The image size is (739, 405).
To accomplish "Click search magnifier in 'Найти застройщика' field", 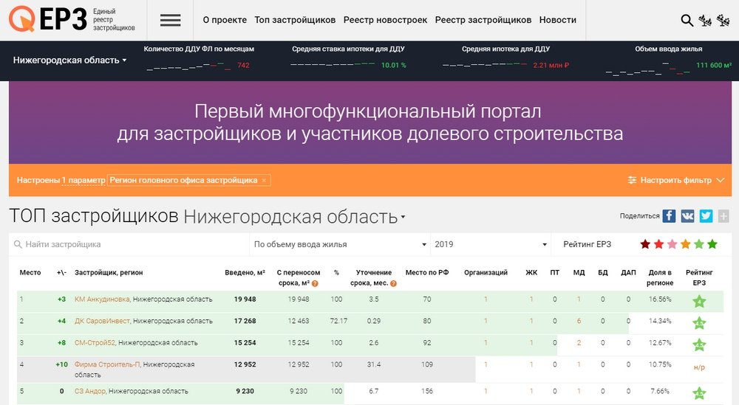I will (x=18, y=245).
